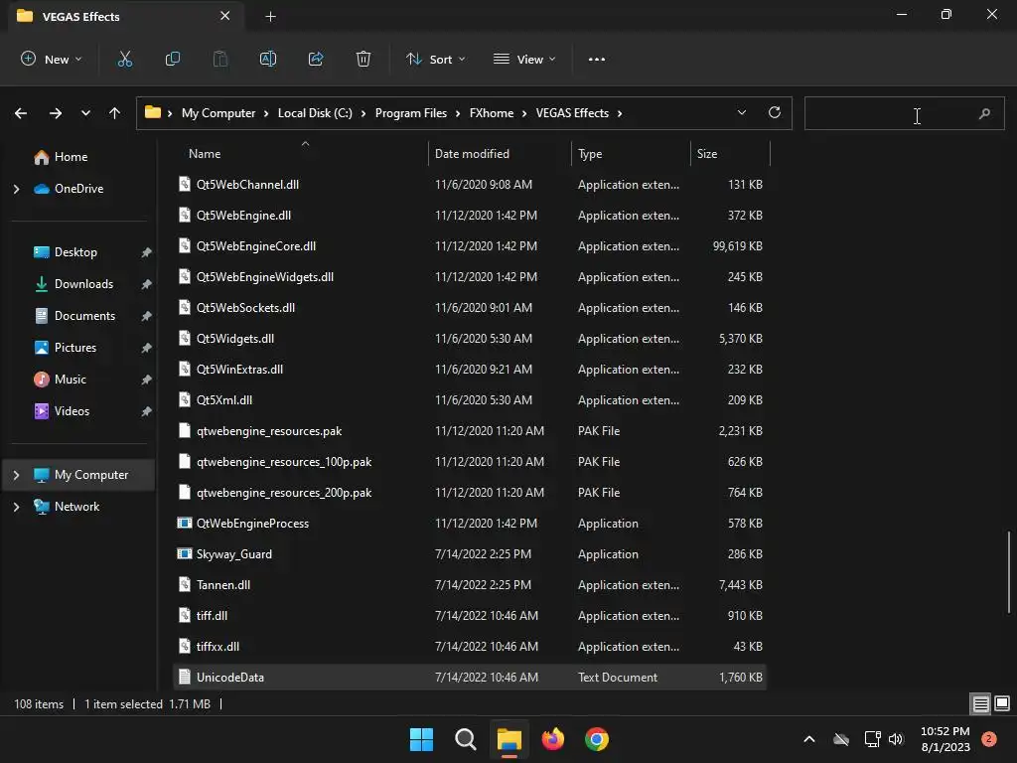
Task: Refresh the folder view
Action: click(x=775, y=112)
